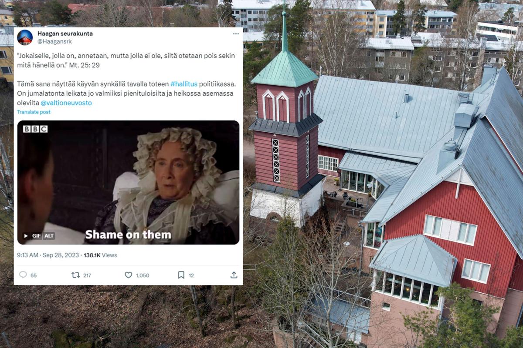The width and height of the screenshot is (523, 348).
Task: Play the GIF using the play icon
Action: coord(26,236)
